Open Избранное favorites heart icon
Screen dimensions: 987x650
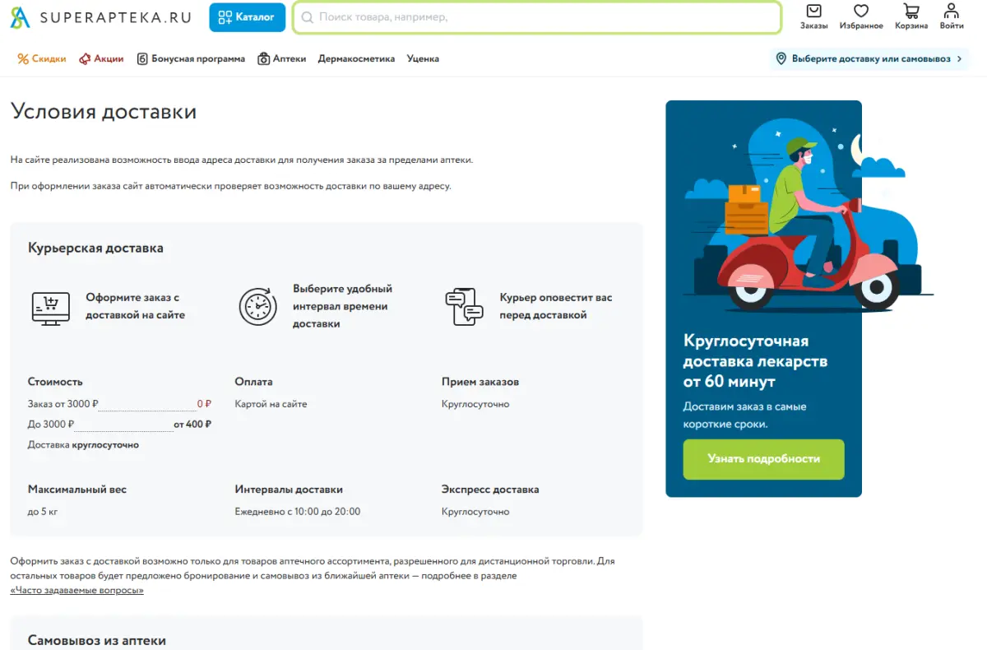click(x=861, y=16)
